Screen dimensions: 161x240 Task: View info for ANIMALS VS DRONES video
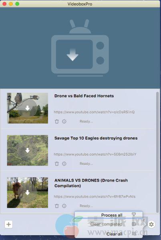(x=64, y=206)
